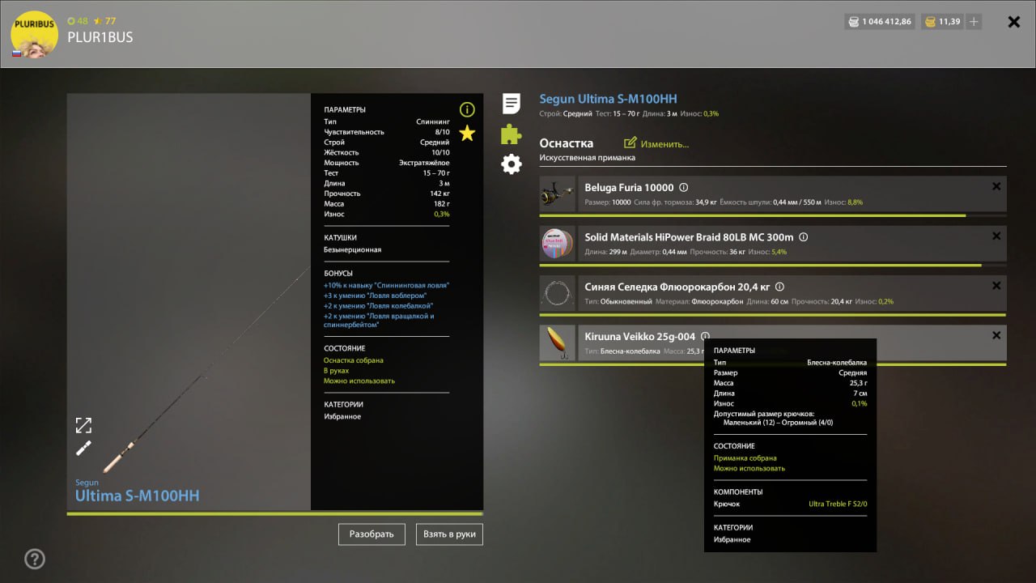The image size is (1036, 583).
Task: Remove Синяя Селедка Флюорокарбон leader
Action: coord(996,285)
